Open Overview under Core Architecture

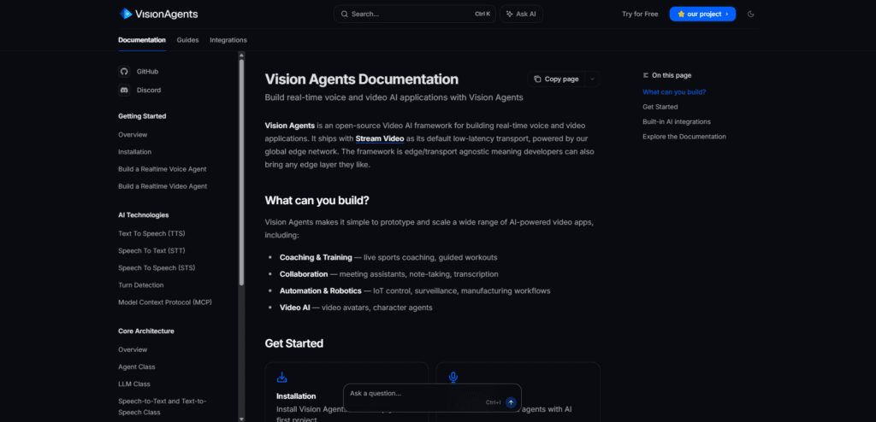(133, 350)
